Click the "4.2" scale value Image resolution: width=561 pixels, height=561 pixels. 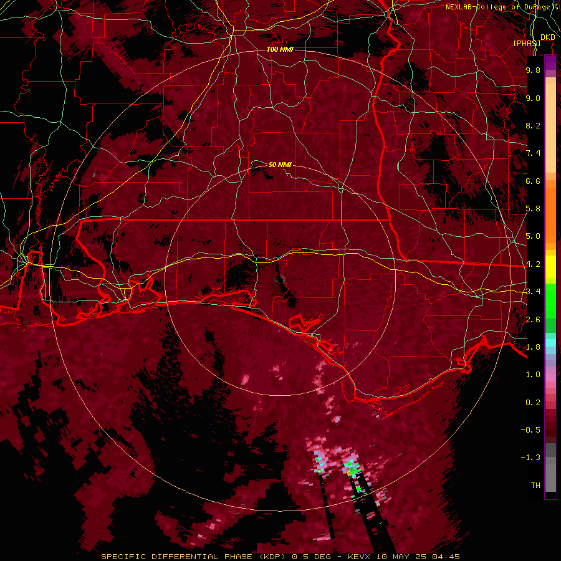pos(533,264)
